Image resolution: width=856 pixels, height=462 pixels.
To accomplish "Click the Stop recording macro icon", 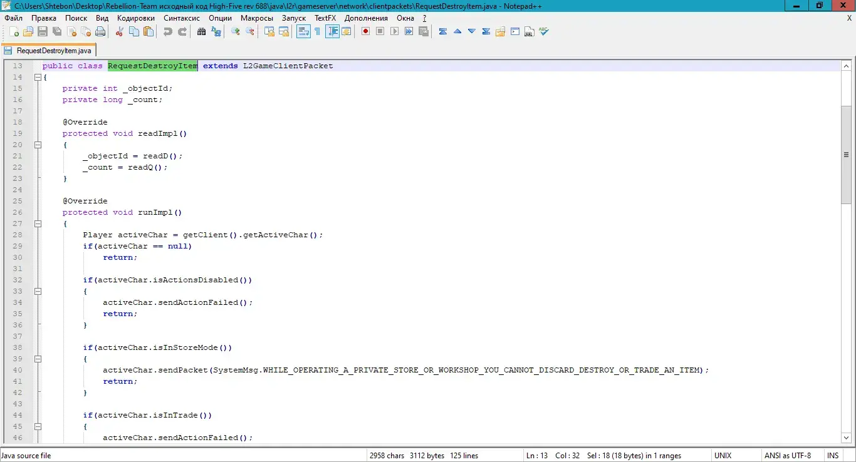I will point(380,31).
